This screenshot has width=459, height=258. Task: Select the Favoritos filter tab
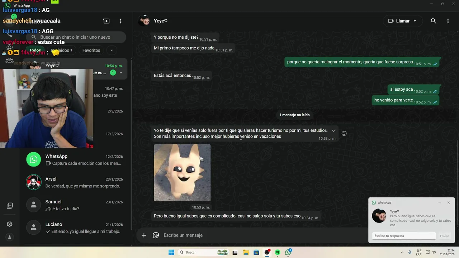91,50
